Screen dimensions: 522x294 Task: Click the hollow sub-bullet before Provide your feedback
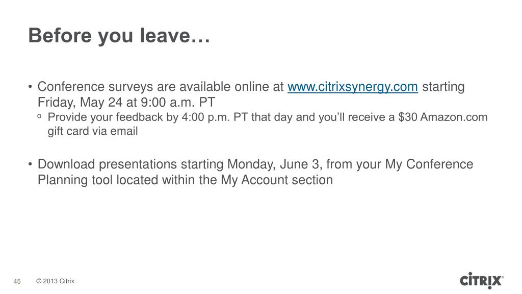pos(40,117)
